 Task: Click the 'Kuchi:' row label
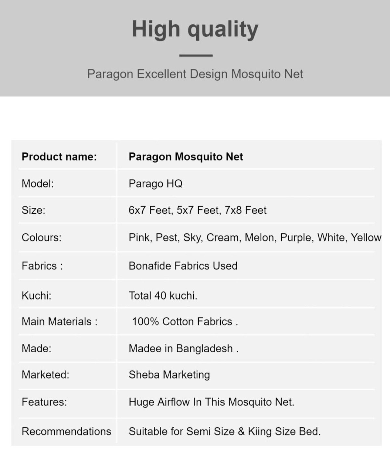click(36, 296)
